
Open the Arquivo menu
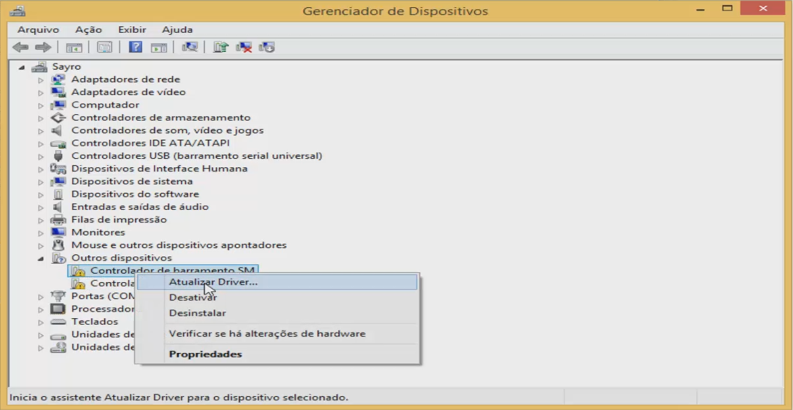pos(38,30)
